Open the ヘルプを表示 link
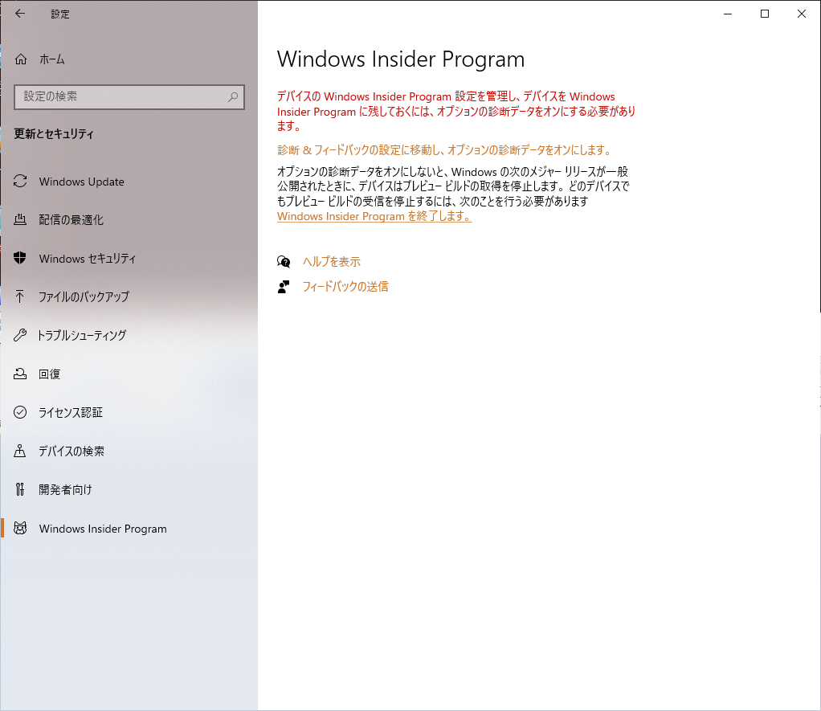 [332, 261]
